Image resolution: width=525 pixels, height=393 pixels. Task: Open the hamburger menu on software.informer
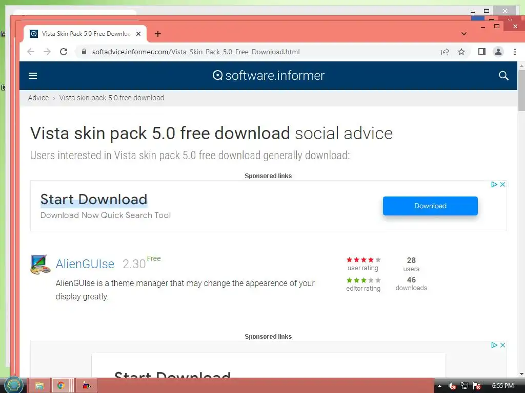[33, 76]
